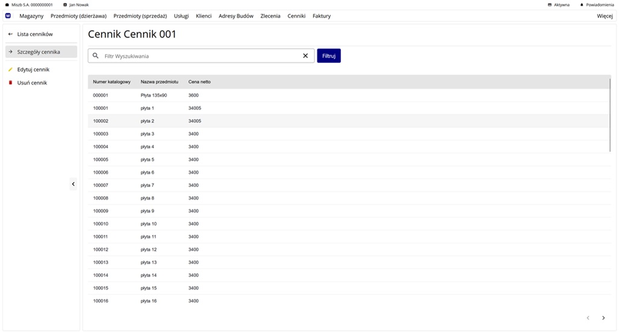The width and height of the screenshot is (619, 332).
Task: Click the search magnifier icon
Action: (x=96, y=56)
